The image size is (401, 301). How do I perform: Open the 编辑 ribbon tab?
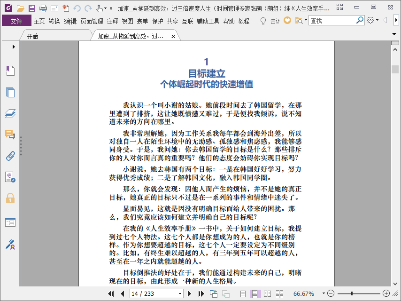70,21
